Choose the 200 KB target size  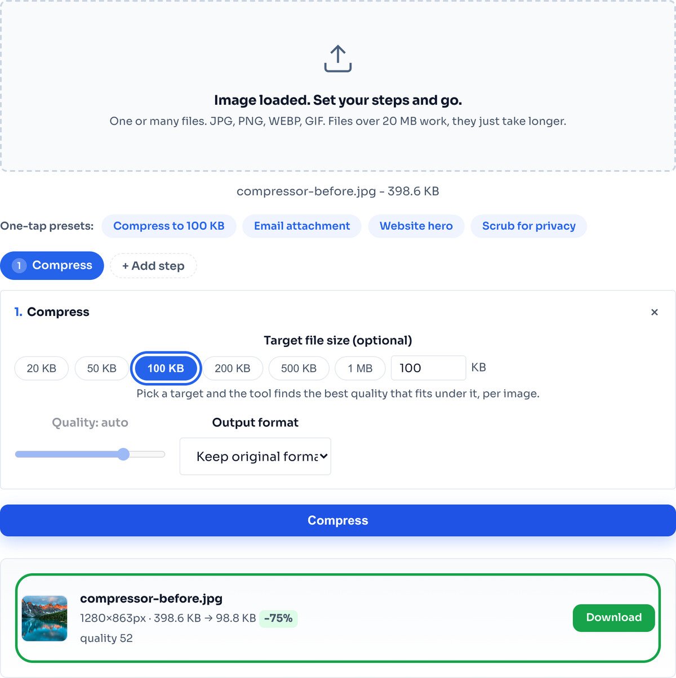233,368
